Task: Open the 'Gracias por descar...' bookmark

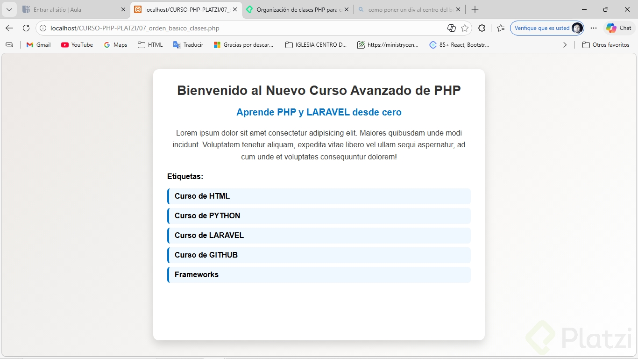Action: tap(243, 45)
